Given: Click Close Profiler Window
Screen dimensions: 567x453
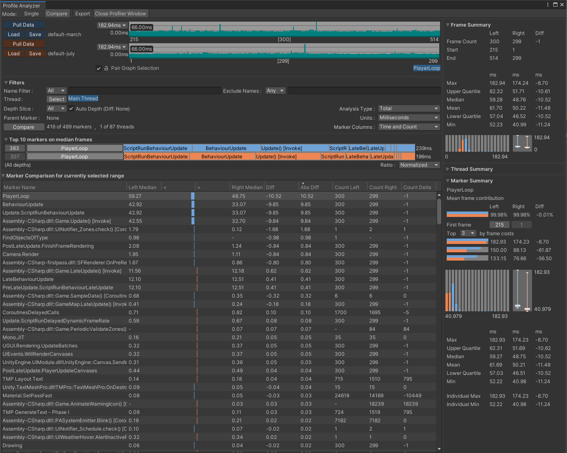Looking at the screenshot, I should click(x=120, y=14).
